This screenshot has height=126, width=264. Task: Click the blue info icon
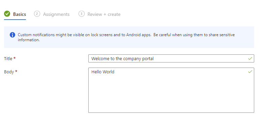12,35
